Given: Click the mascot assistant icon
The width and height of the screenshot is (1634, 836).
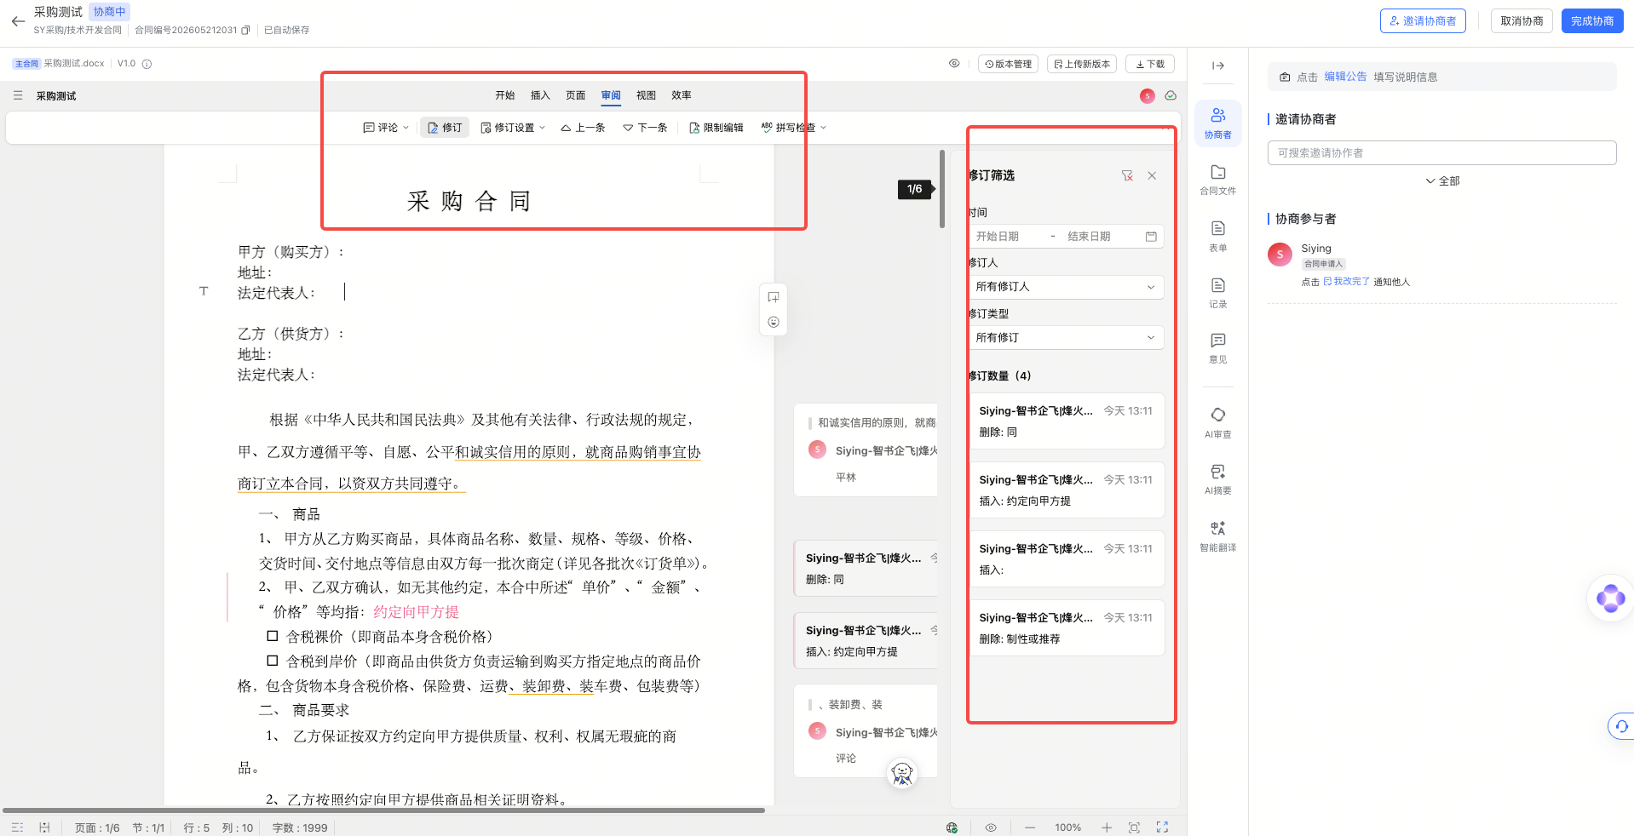Looking at the screenshot, I should pyautogui.click(x=901, y=773).
